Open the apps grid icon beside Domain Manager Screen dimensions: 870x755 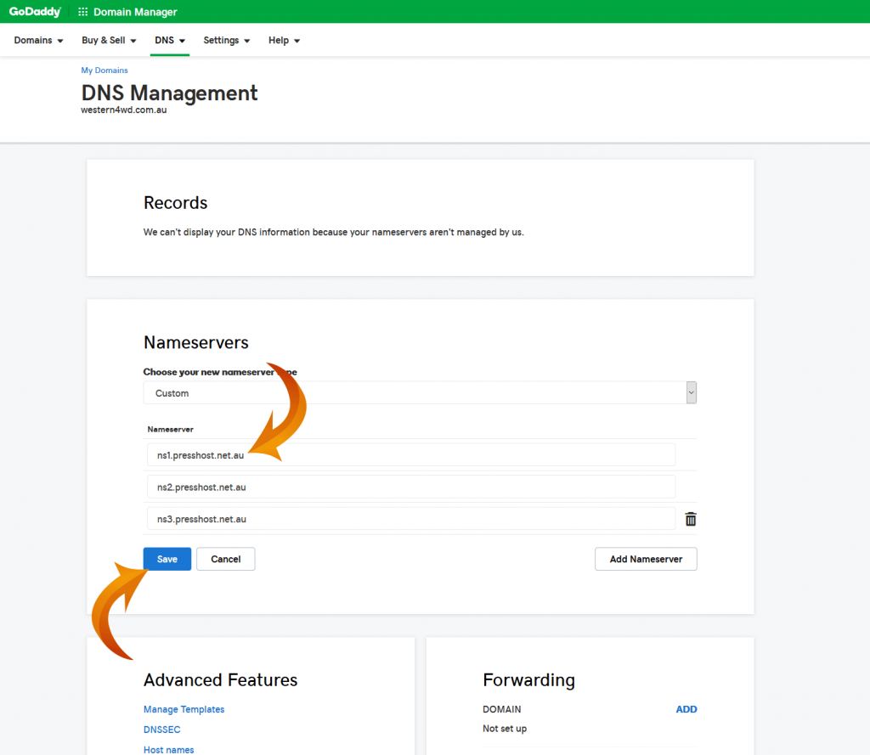[x=82, y=12]
